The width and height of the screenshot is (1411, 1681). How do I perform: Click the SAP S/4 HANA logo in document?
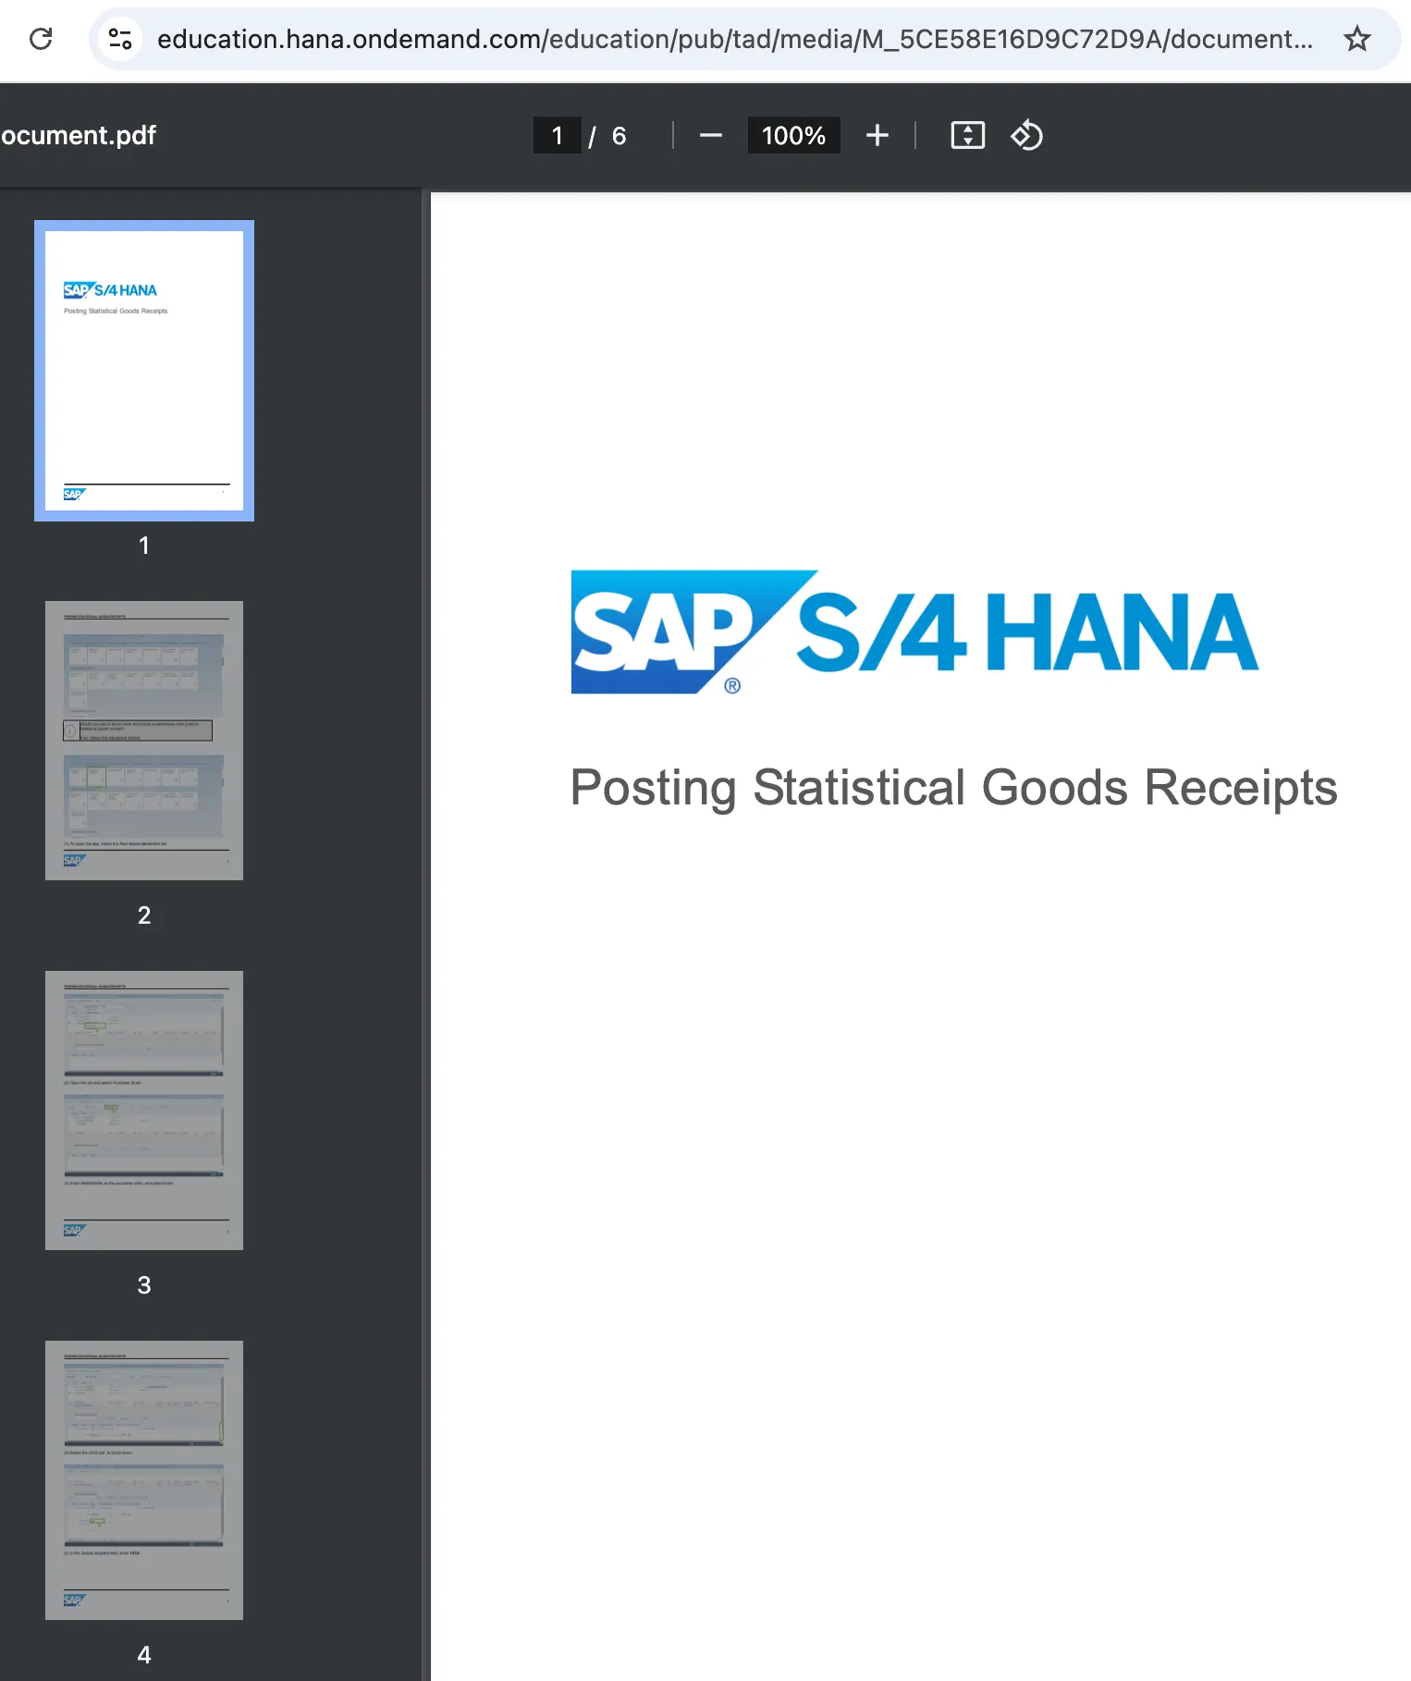coord(914,632)
